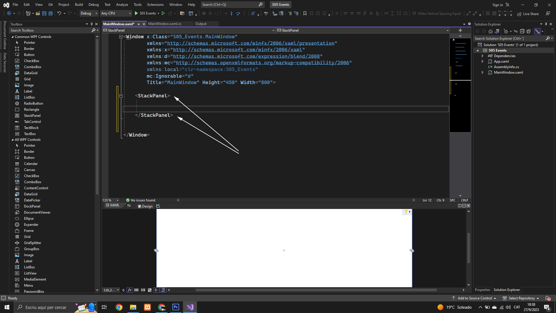Click Live Share button
The height and width of the screenshot is (313, 556).
tap(528, 14)
